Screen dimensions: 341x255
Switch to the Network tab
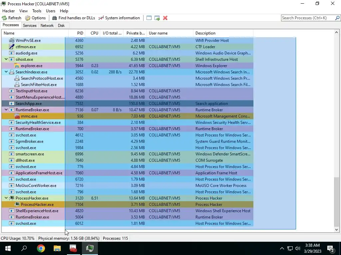(x=47, y=25)
